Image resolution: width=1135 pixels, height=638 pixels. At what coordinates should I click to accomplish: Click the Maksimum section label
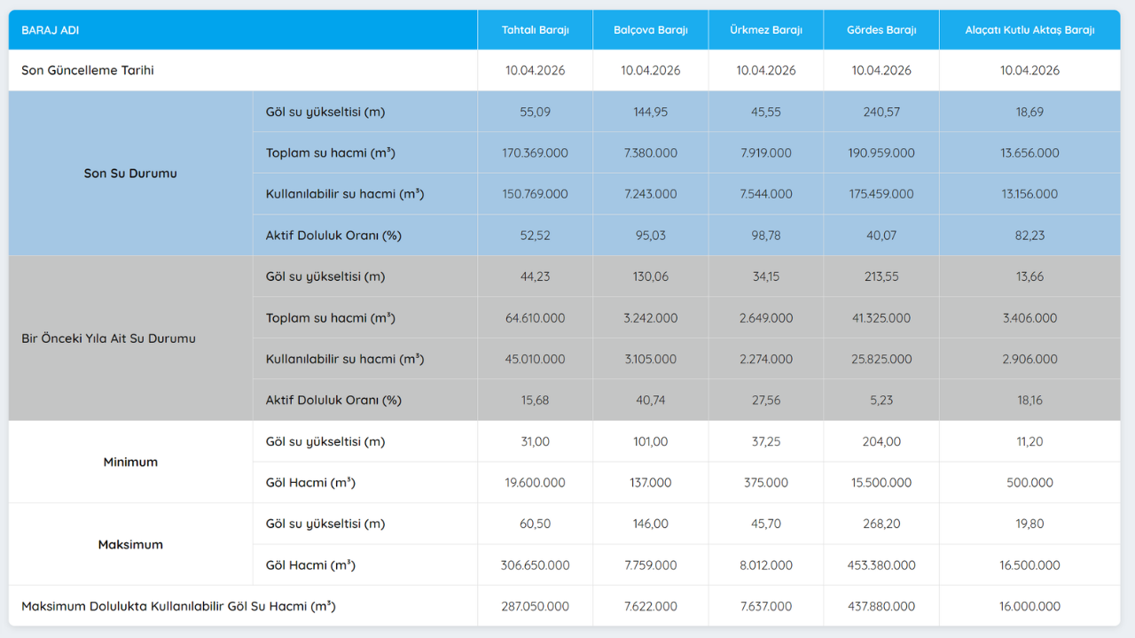(x=130, y=545)
